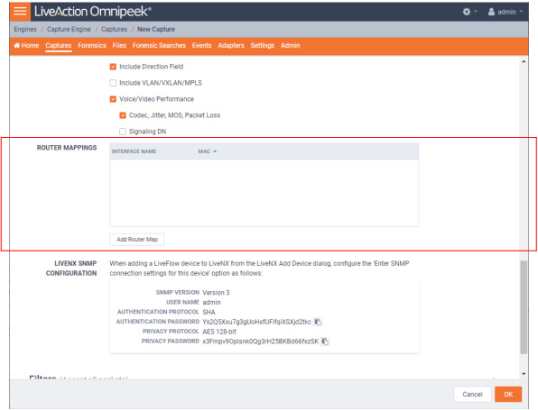Open the hamburger menu icon
Screen dimensions: 538x410
click(20, 11)
